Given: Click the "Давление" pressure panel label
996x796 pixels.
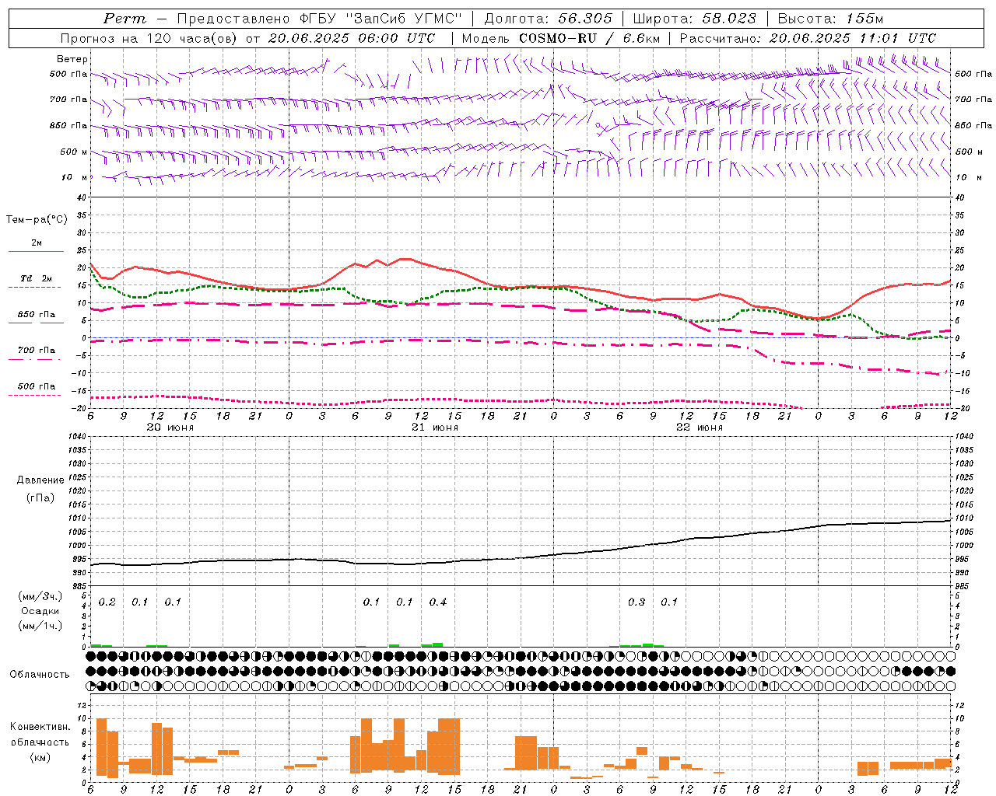Looking at the screenshot, I should pos(40,480).
